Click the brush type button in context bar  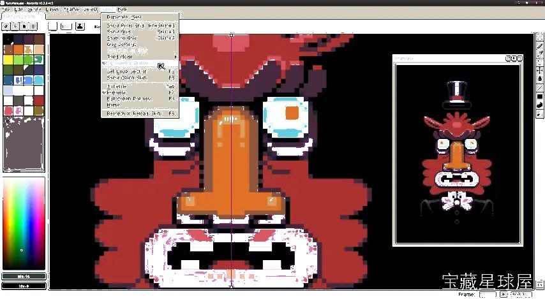tap(52, 26)
